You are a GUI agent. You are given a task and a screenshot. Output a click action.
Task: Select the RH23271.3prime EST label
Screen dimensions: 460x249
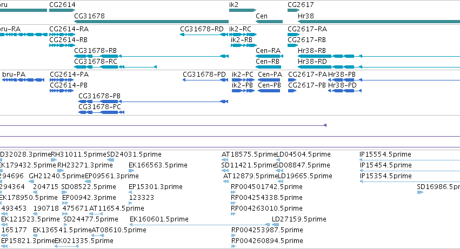click(85, 165)
